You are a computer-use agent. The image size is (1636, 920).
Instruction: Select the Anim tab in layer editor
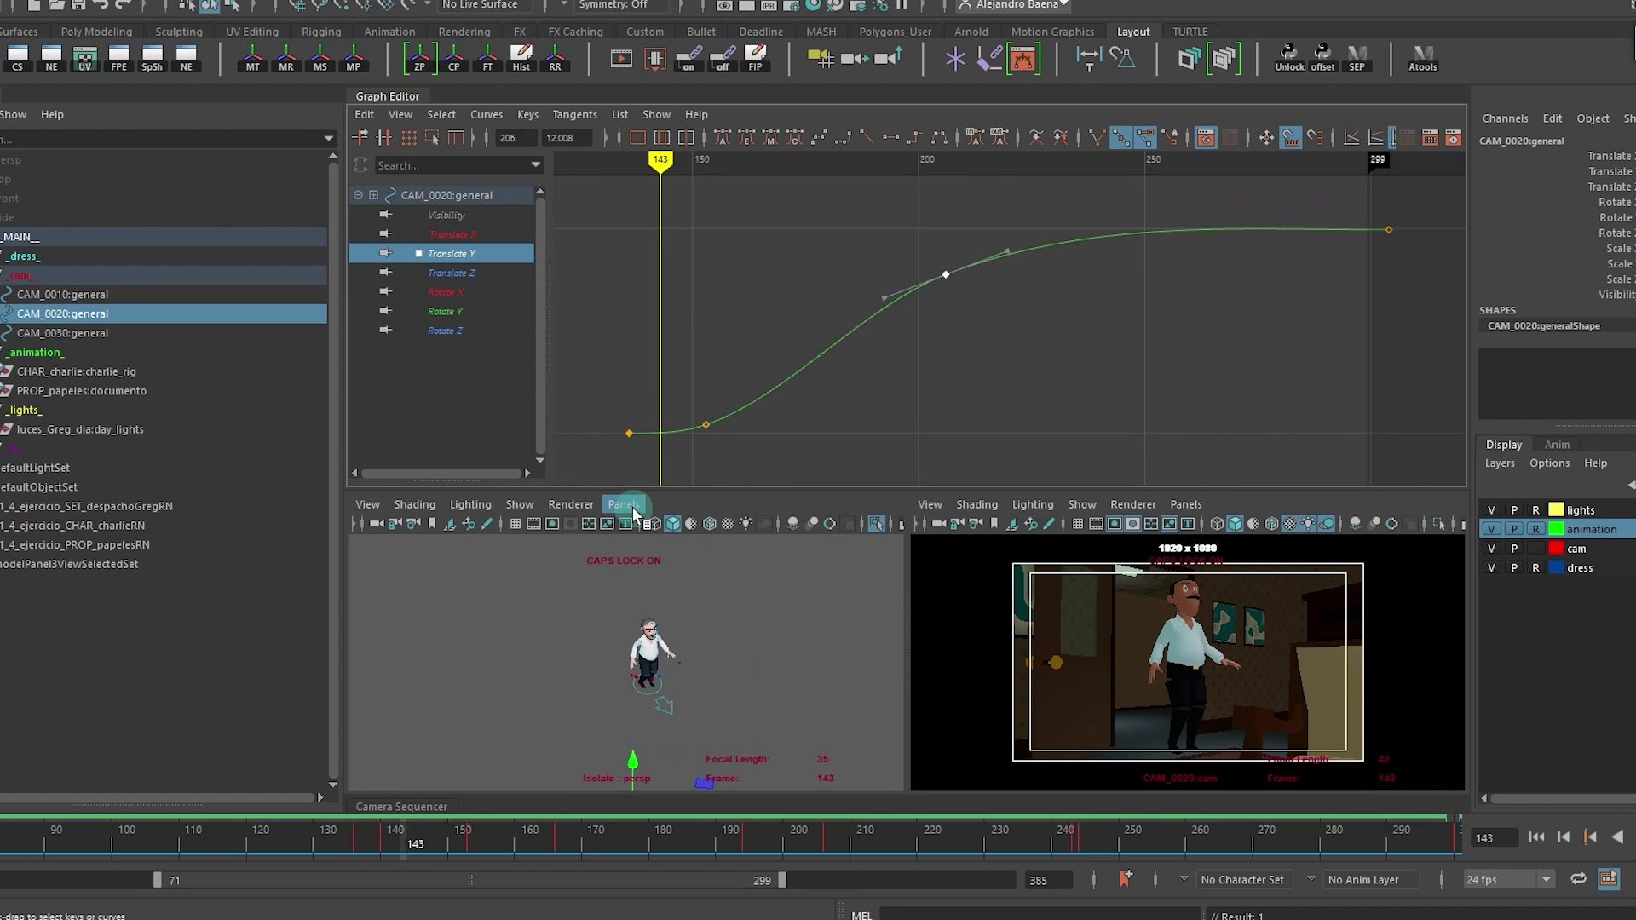click(1557, 445)
